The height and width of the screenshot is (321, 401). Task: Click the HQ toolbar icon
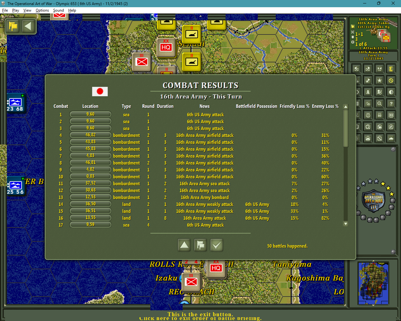pos(391,115)
